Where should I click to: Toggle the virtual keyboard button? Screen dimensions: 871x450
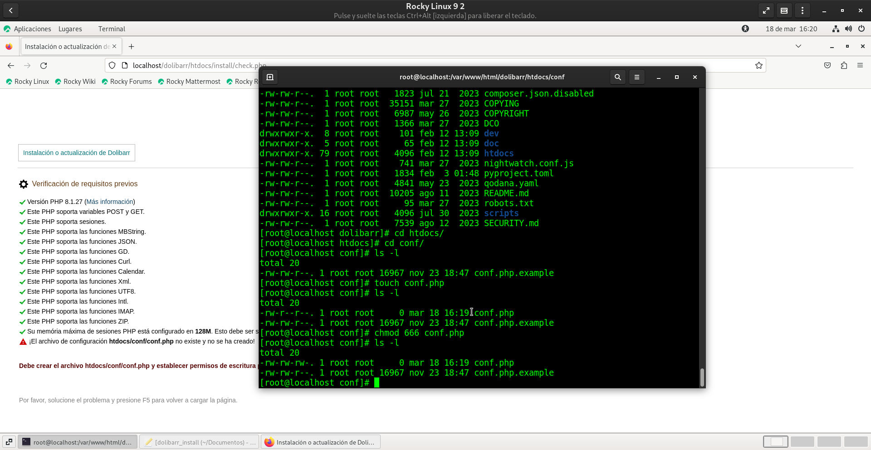click(784, 10)
